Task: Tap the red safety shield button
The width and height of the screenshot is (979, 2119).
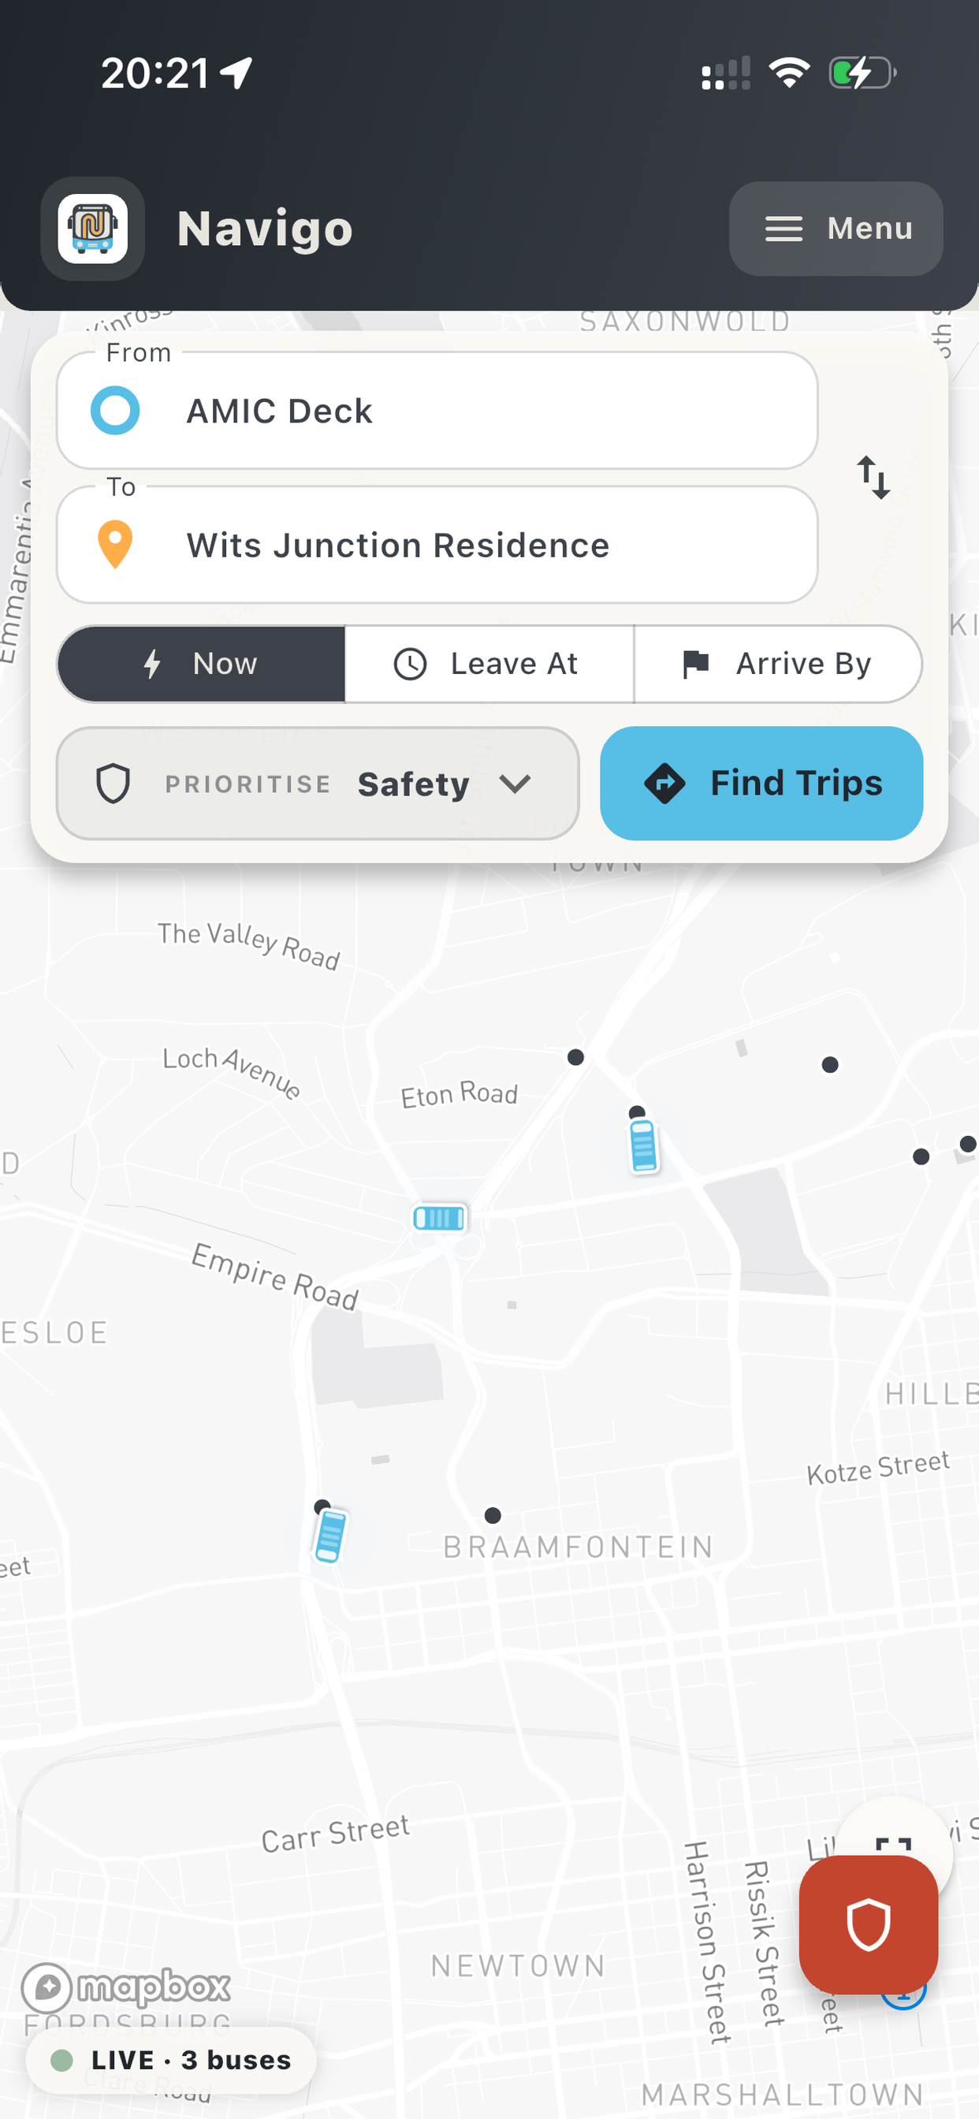Action: click(868, 1924)
